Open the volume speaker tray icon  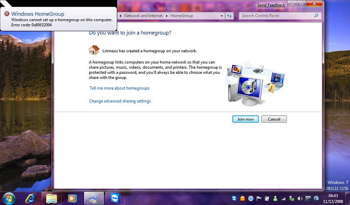click(x=300, y=198)
